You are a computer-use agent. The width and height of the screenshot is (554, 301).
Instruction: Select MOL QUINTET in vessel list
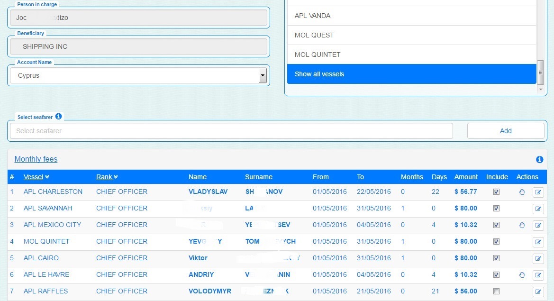pos(412,55)
